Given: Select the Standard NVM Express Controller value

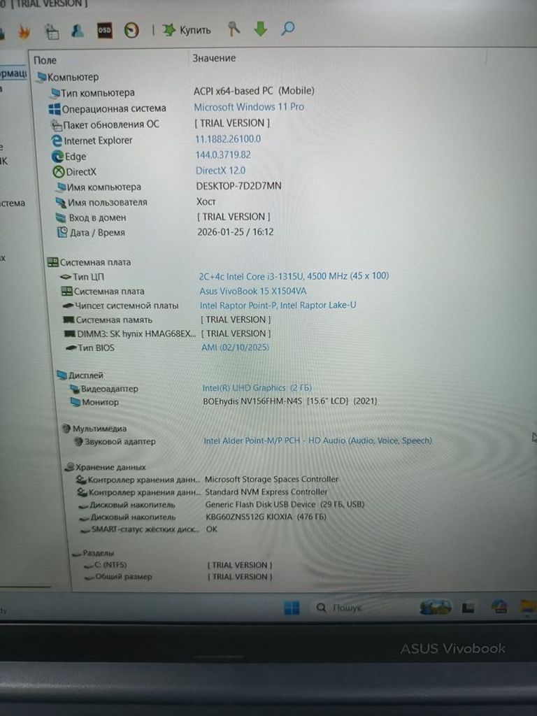Looking at the screenshot, I should click(266, 492).
